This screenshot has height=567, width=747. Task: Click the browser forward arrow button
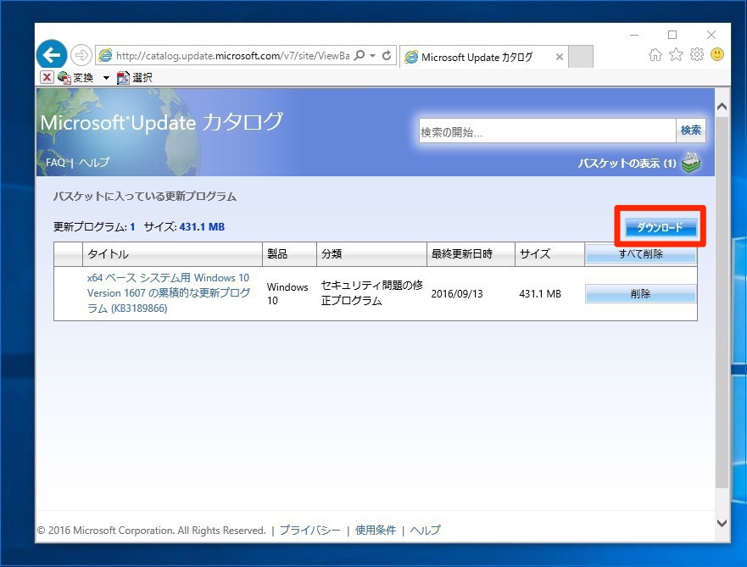[81, 56]
